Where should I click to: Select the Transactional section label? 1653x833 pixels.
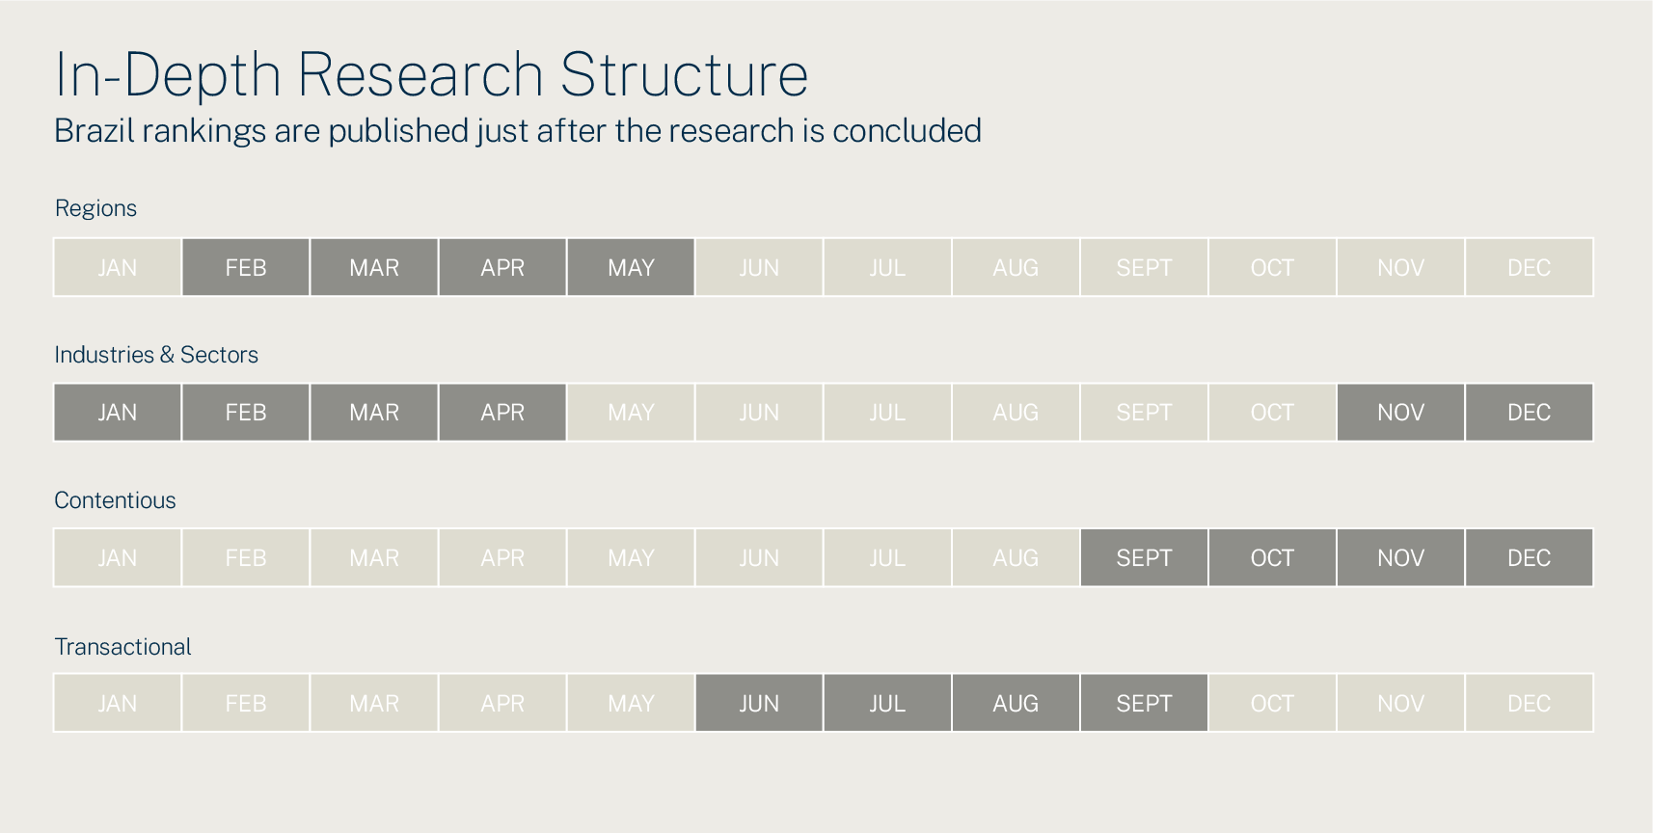[122, 647]
